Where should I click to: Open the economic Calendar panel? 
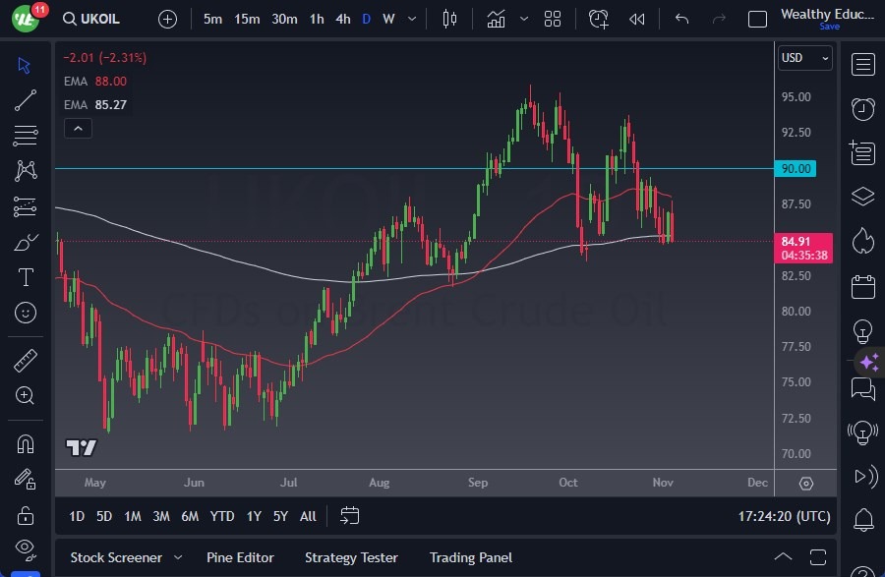[862, 286]
